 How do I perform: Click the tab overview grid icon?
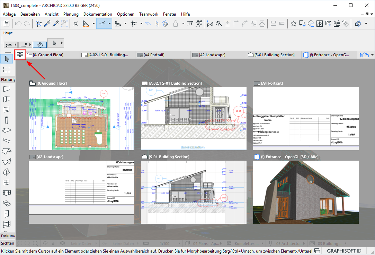click(x=20, y=55)
